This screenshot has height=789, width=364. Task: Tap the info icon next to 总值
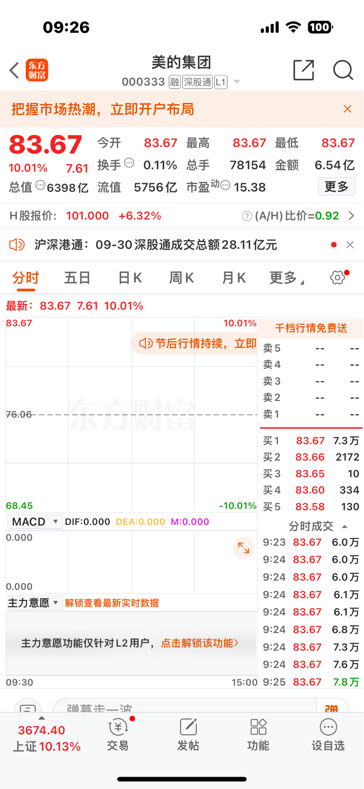(x=41, y=185)
